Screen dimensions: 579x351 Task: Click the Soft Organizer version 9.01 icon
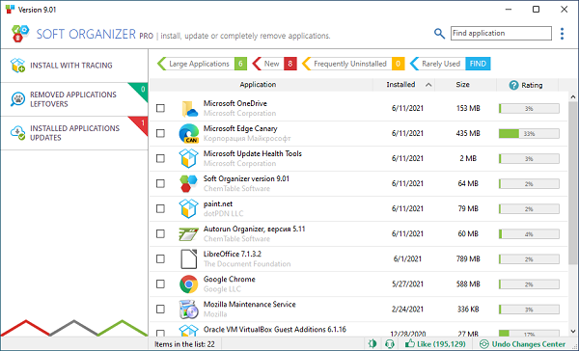(x=189, y=183)
